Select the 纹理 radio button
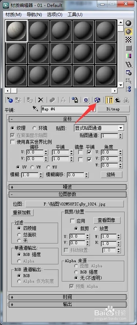 (x=12, y=128)
